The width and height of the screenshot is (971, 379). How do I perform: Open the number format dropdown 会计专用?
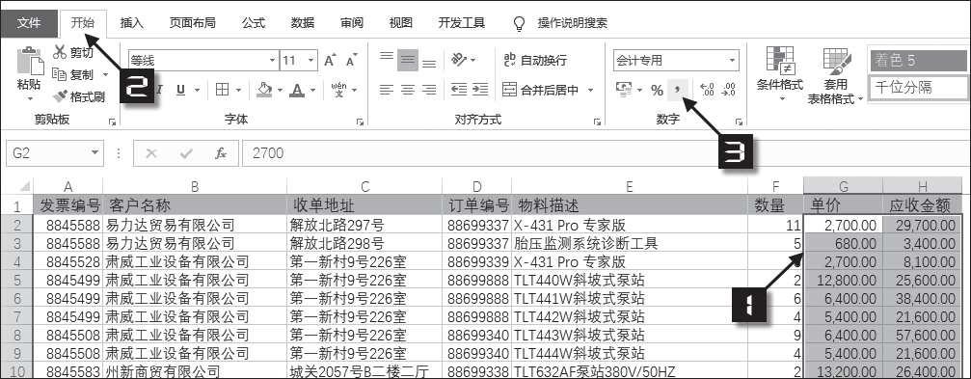tap(733, 61)
